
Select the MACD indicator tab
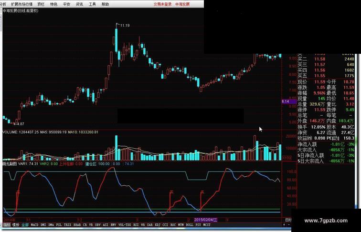(34, 225)
